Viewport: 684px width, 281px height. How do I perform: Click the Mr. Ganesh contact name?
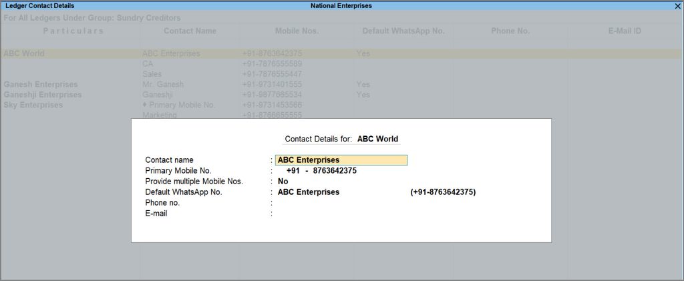click(163, 85)
